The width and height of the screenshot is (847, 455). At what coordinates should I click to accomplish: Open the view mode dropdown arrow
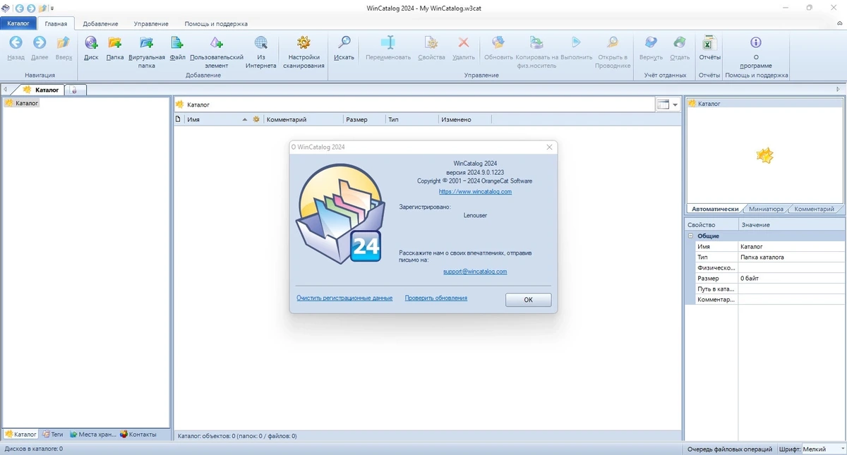click(675, 104)
